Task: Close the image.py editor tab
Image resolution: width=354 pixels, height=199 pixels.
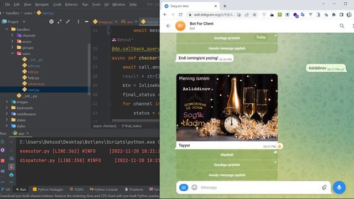Action: (x=116, y=22)
